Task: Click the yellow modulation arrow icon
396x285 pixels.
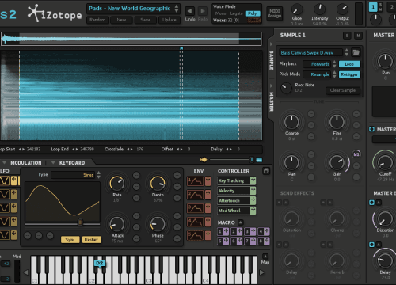Action: coord(204,160)
